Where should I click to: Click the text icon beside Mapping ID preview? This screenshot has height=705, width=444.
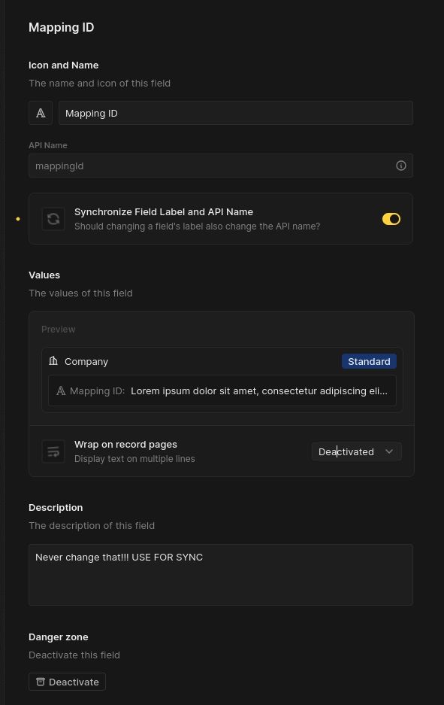tap(61, 390)
